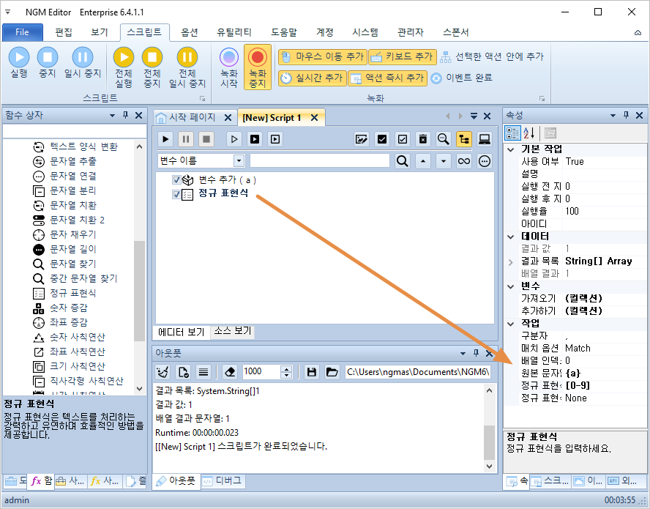650x509 pixels.
Task: Open the 보기 ribbon tab
Action: click(x=100, y=32)
